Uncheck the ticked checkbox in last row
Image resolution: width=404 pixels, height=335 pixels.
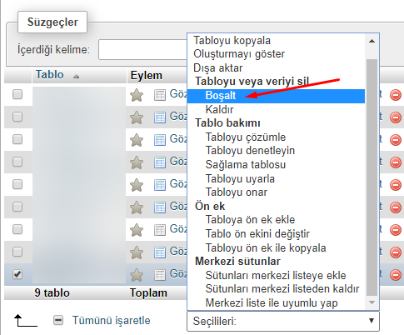point(17,274)
